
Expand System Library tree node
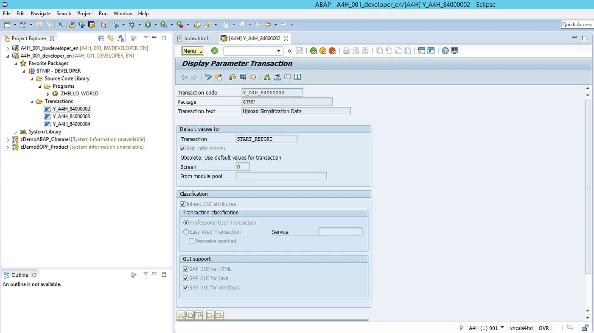point(16,132)
